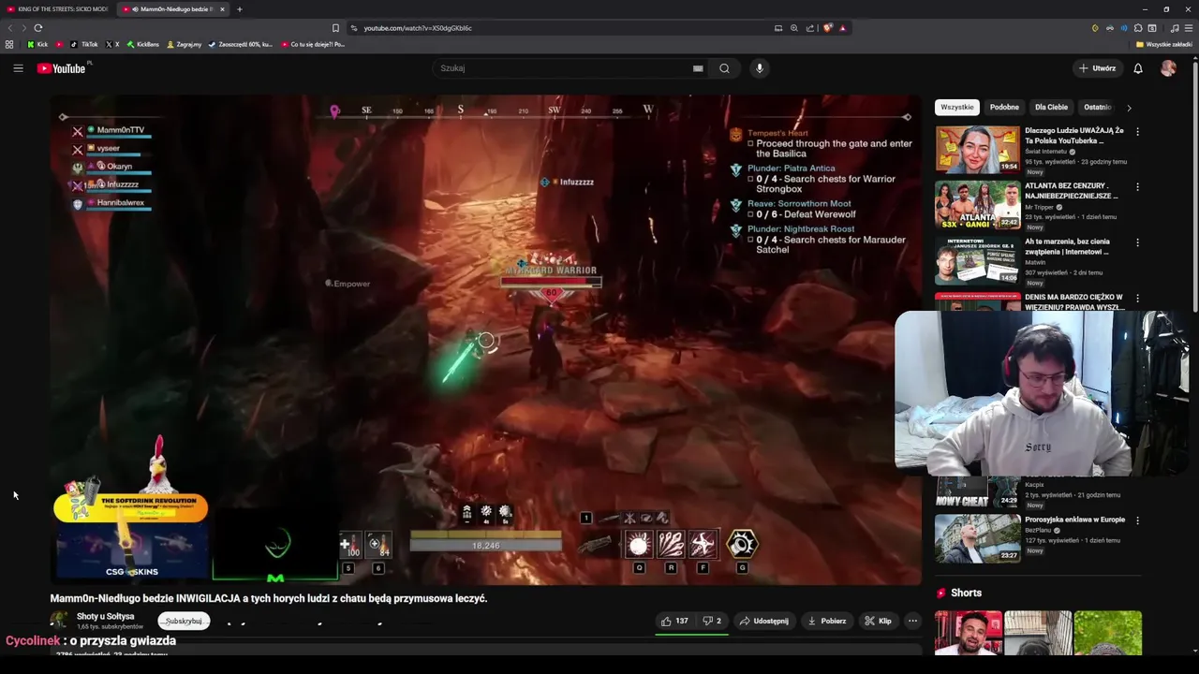Open the browser extensions puzzle icon

1138,28
